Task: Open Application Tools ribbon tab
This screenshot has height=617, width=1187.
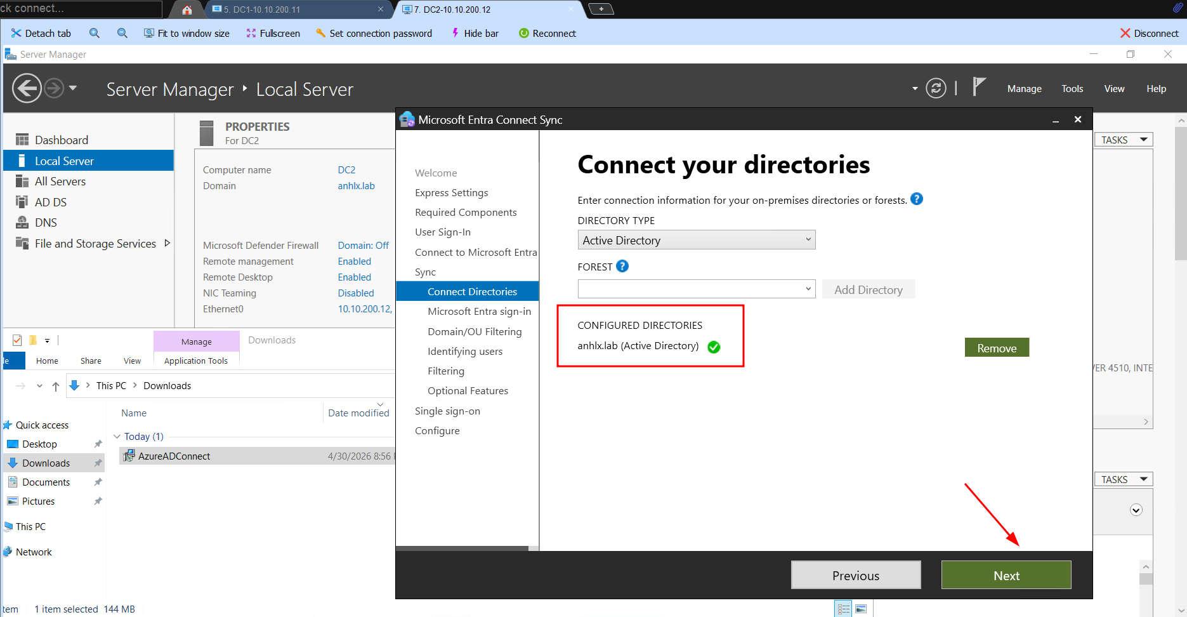Action: 196,361
